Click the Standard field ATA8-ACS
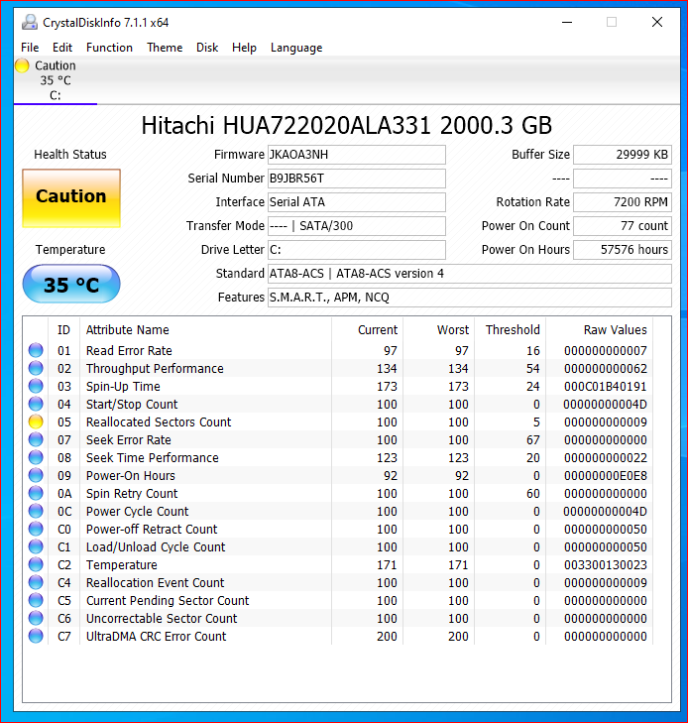Viewport: 688px width, 723px height. coord(470,274)
